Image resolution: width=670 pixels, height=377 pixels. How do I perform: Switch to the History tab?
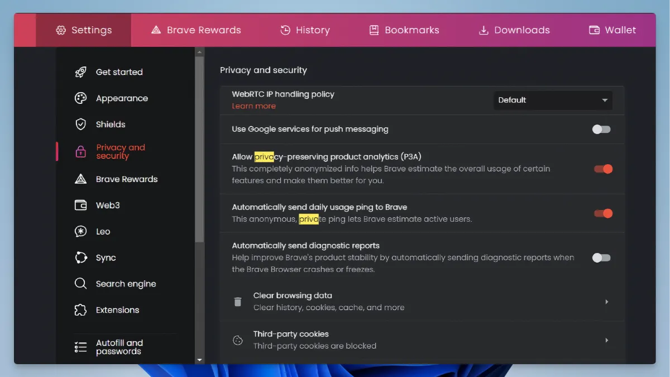[x=305, y=30]
